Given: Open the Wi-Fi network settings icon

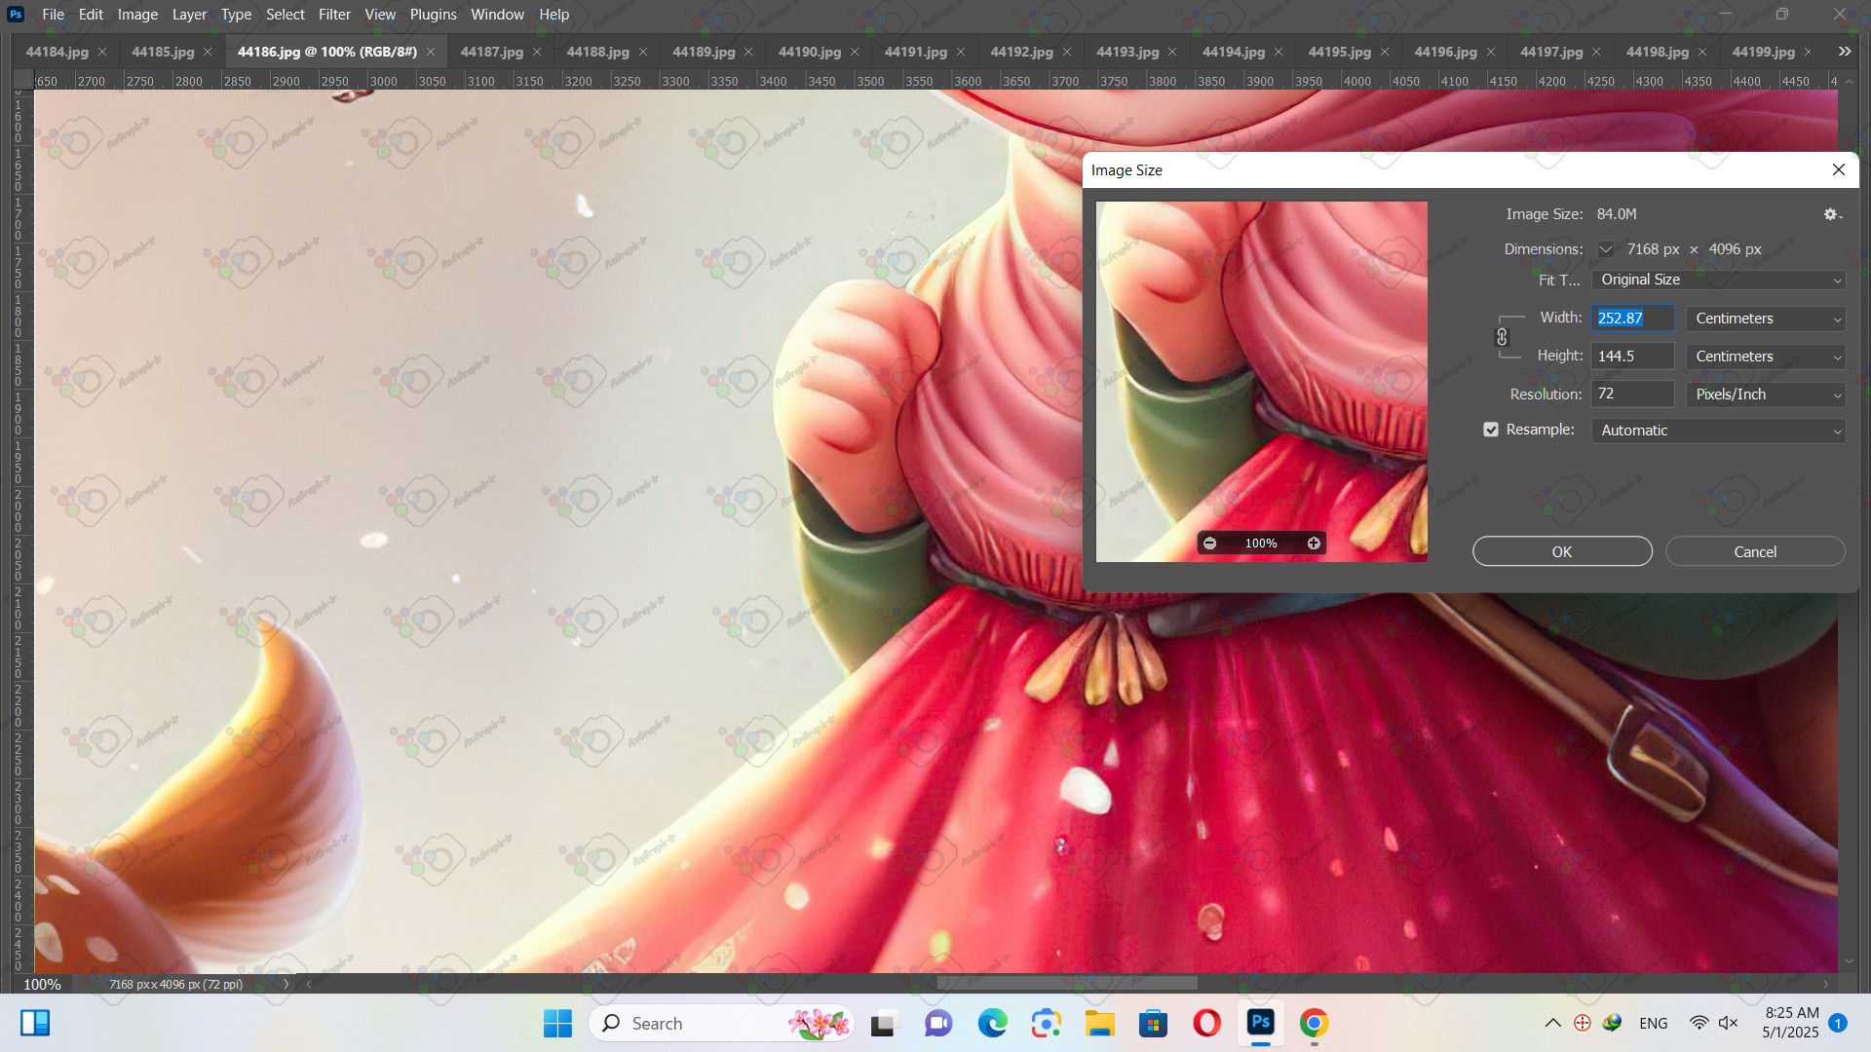Looking at the screenshot, I should 1699,1023.
